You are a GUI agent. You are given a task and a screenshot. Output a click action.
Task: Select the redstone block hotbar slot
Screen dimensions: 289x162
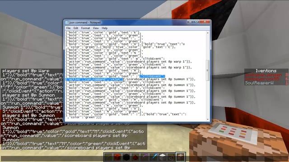(117, 157)
